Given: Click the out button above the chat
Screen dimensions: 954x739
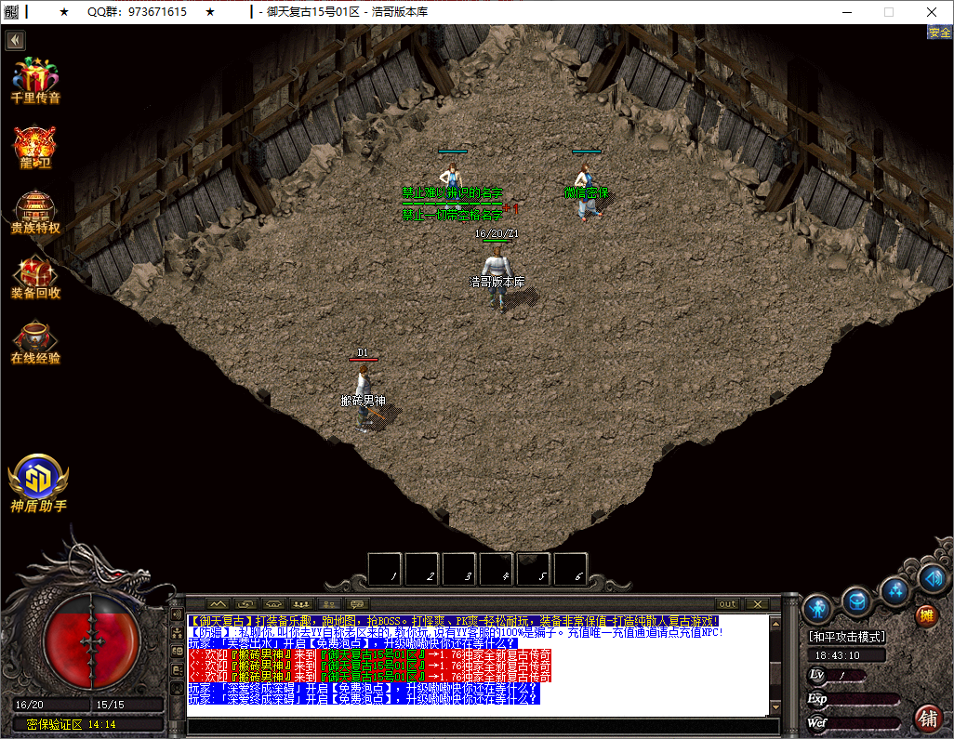Looking at the screenshot, I should (728, 604).
